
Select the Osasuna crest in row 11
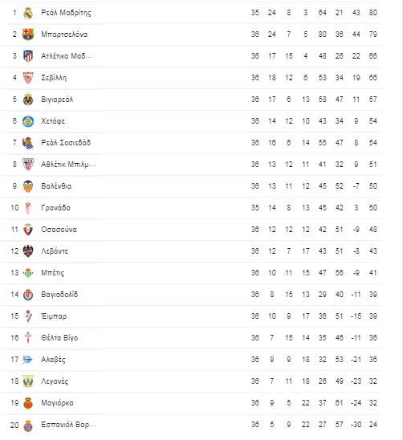[28, 230]
